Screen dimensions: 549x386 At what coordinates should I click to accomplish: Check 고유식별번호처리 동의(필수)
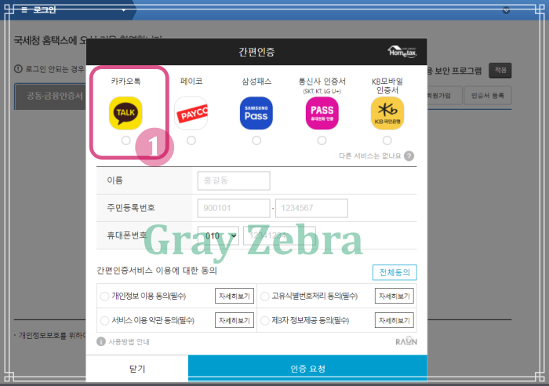265,297
